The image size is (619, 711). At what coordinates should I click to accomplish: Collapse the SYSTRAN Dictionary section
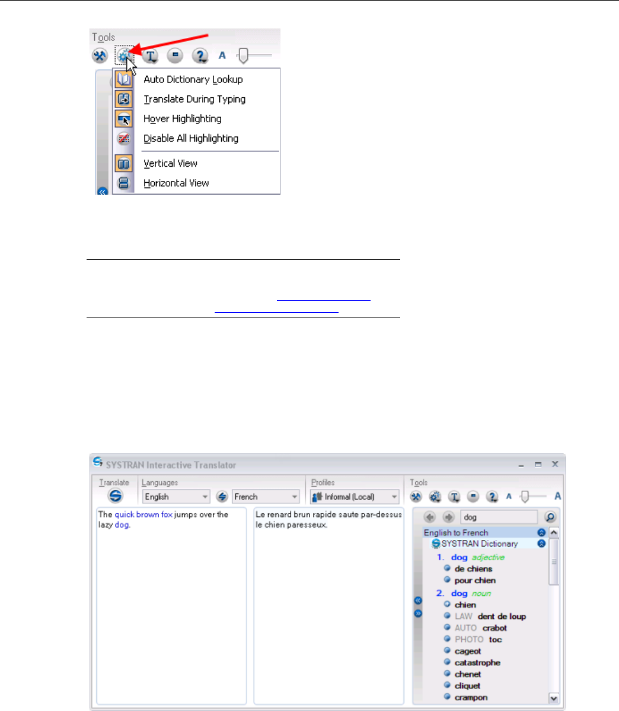(x=541, y=543)
